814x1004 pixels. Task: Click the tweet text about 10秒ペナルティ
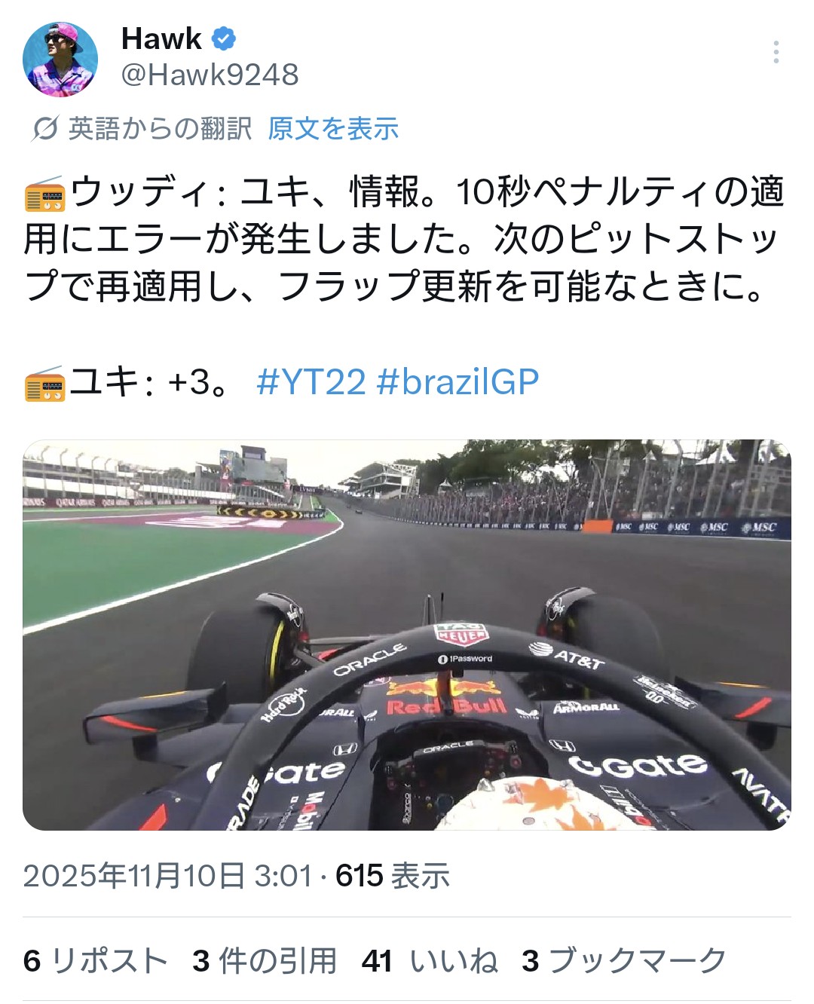click(405, 239)
